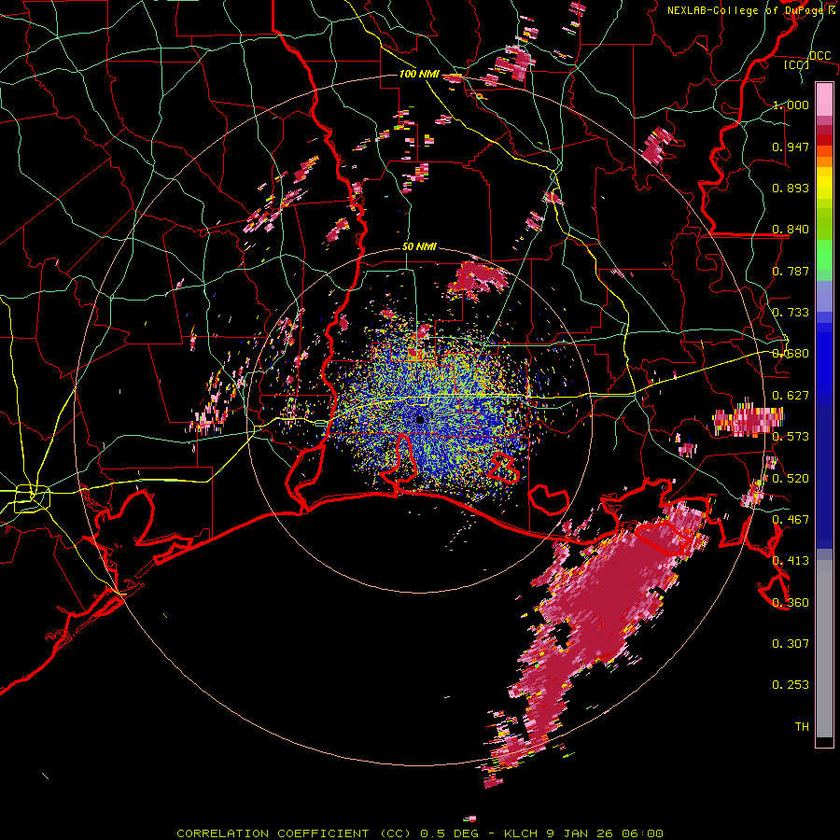This screenshot has height=840, width=840.
Task: Select the 0.893 legend value
Action: pos(791,188)
